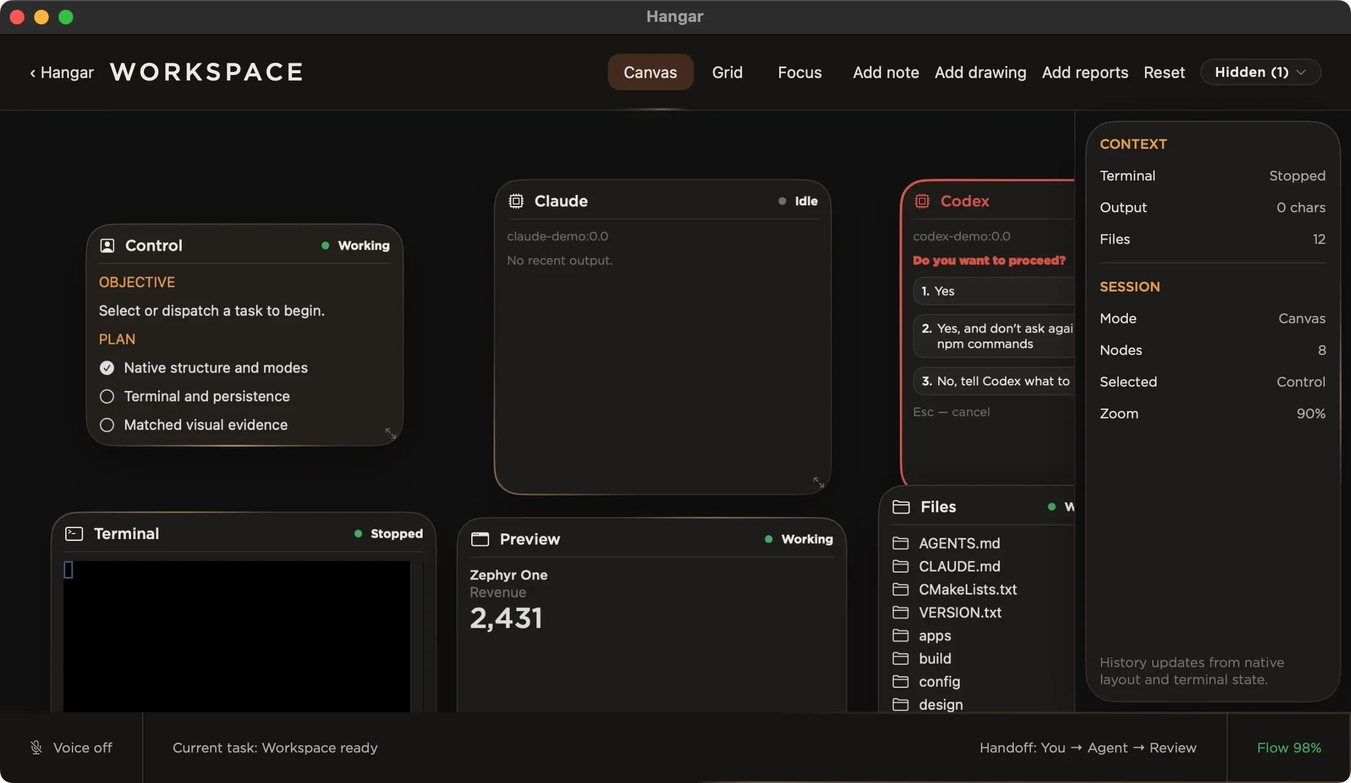Choose Yes, and don't ask again option
The width and height of the screenshot is (1351, 783).
click(994, 336)
